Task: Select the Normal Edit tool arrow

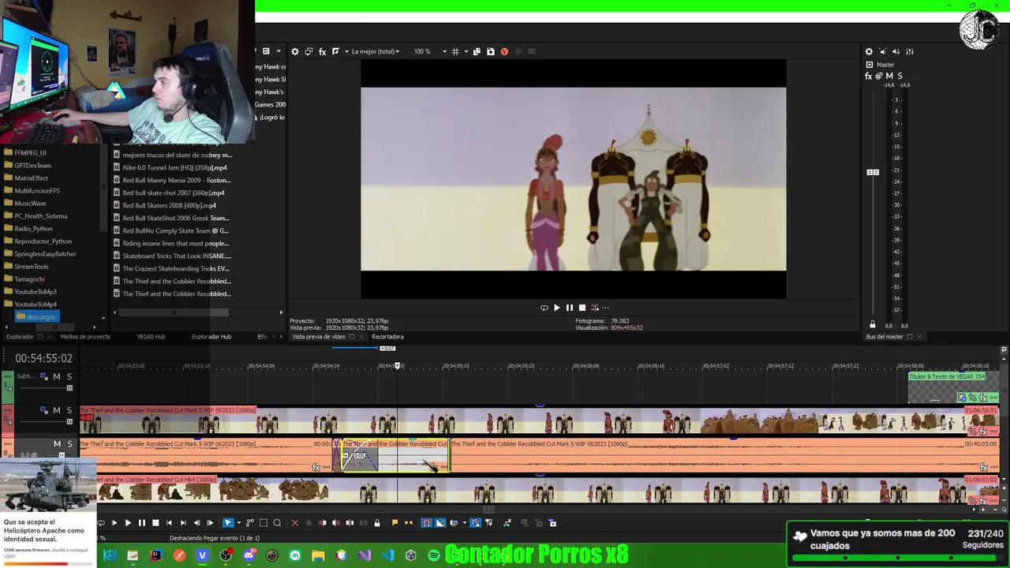Action: [228, 522]
